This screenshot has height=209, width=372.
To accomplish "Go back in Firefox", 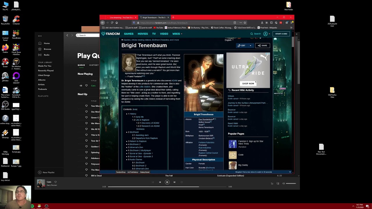I will (102, 23).
